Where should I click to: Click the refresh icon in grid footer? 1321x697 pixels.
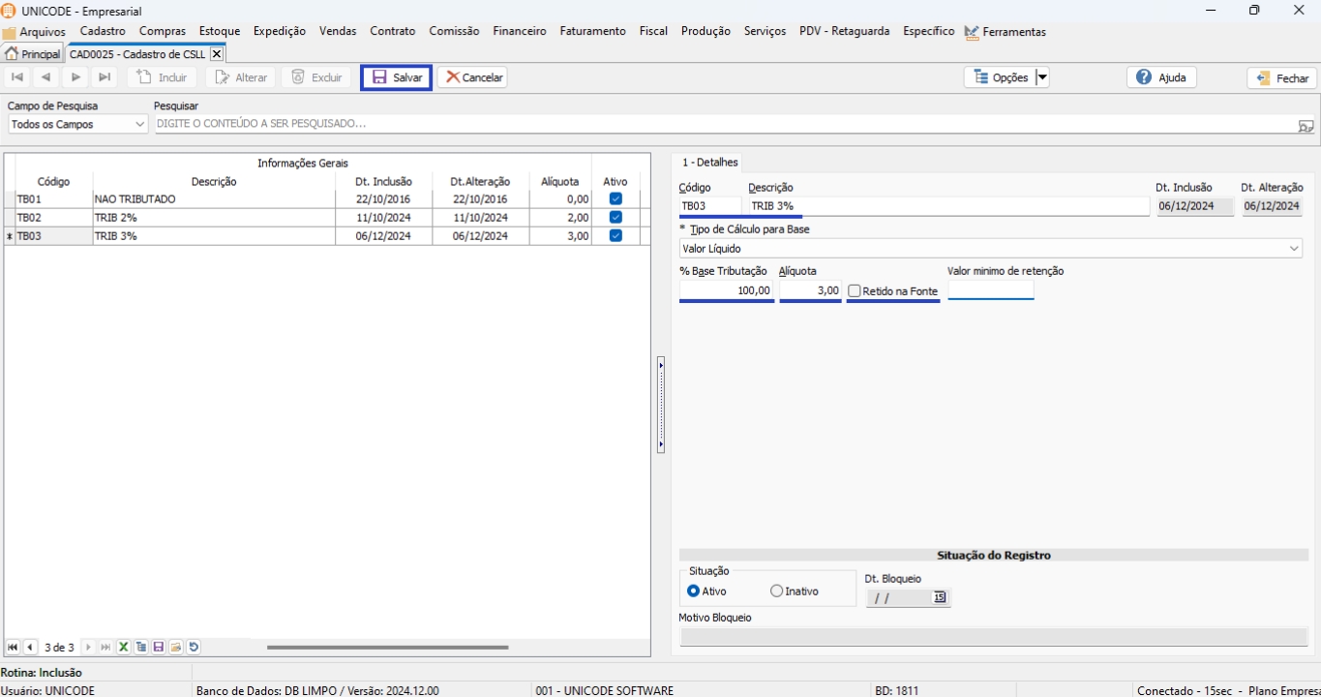[x=194, y=648]
